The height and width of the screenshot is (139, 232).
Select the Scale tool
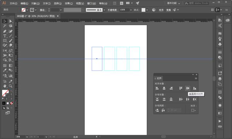(11, 51)
